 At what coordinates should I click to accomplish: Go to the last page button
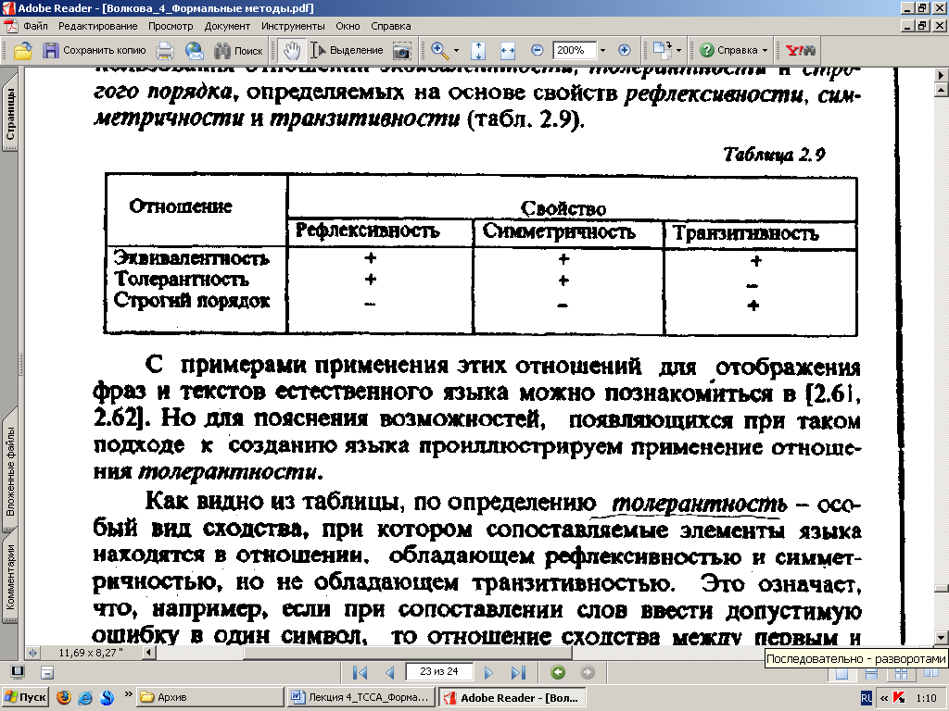click(x=518, y=672)
